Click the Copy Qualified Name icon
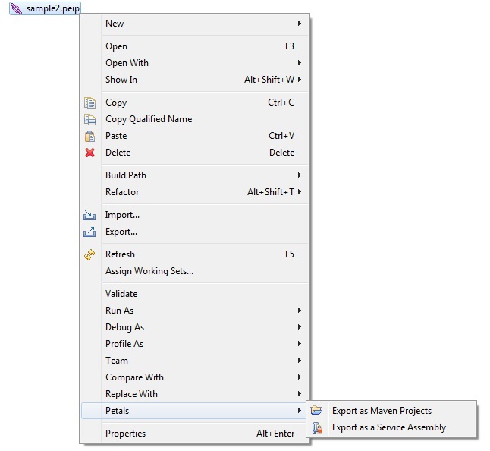Screen dimensions: 490x451 [90, 119]
